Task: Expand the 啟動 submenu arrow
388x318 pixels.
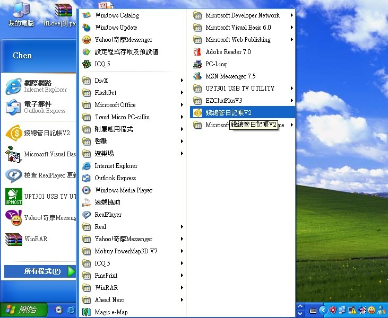Action: (x=182, y=142)
